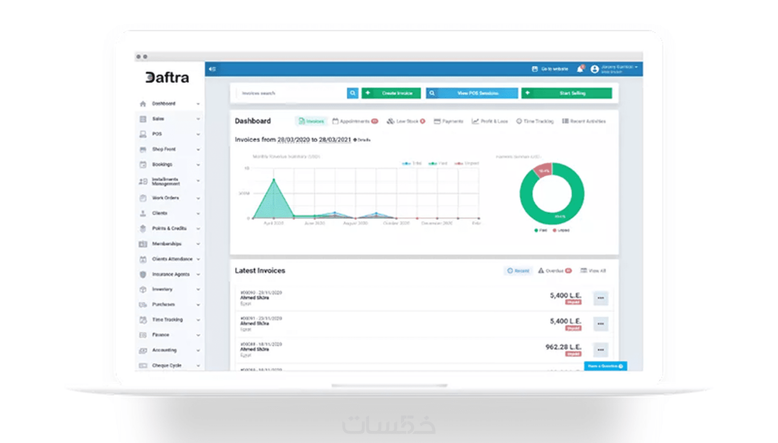Select the Finance icon in sidebar

coord(143,335)
